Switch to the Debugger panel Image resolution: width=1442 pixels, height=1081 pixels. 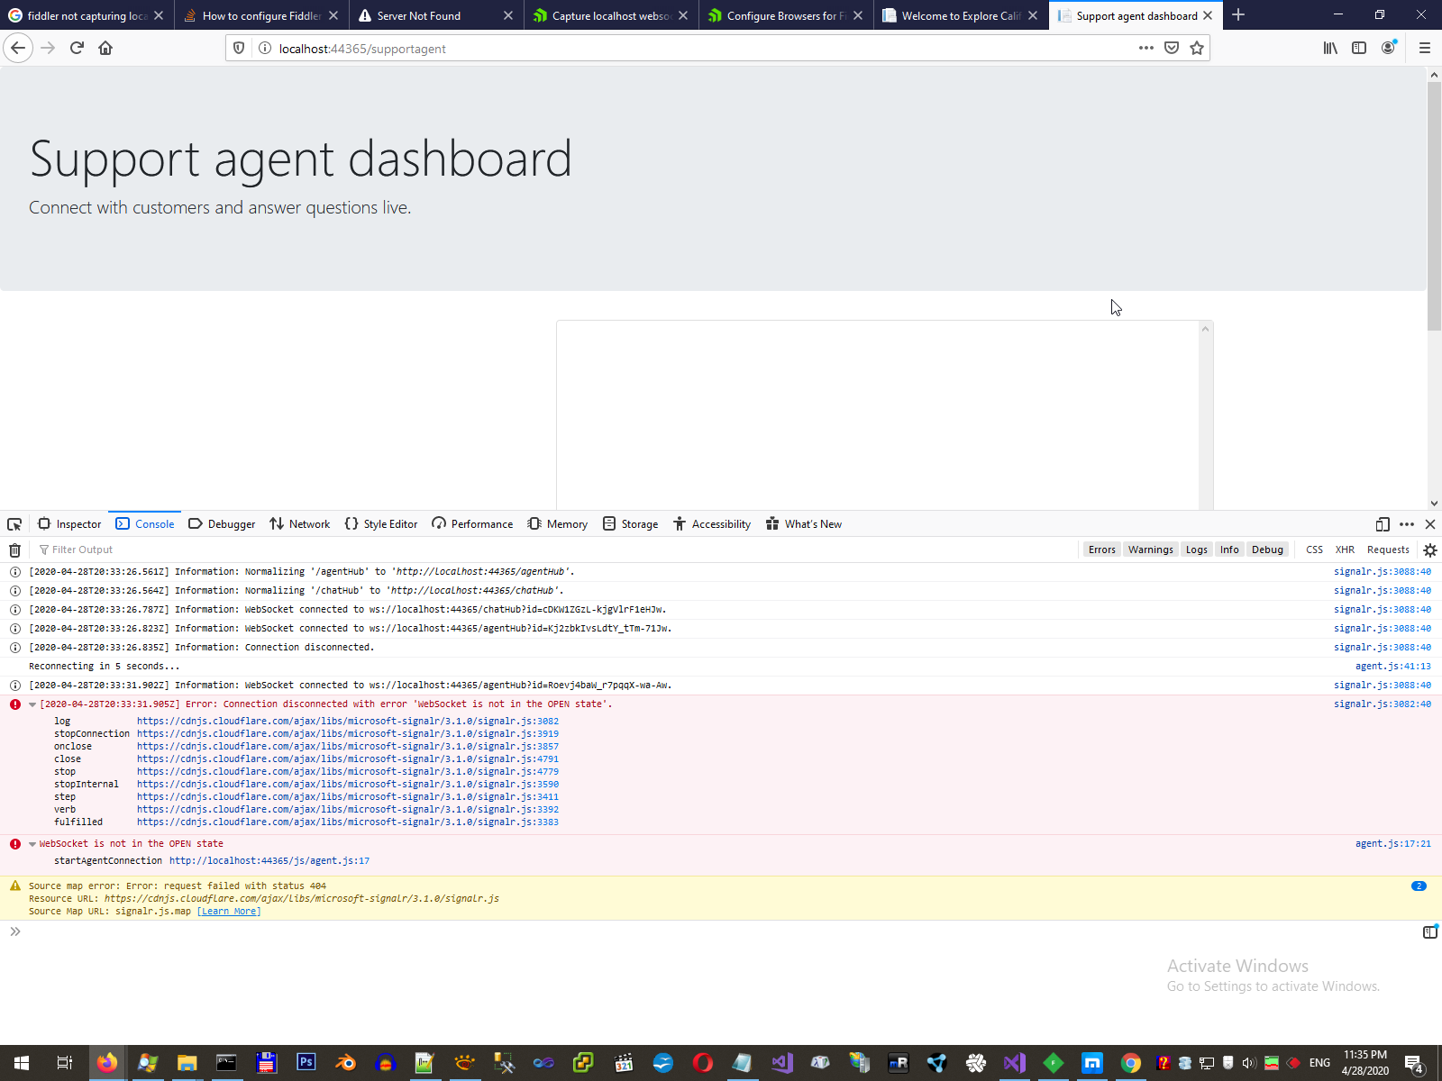(222, 524)
